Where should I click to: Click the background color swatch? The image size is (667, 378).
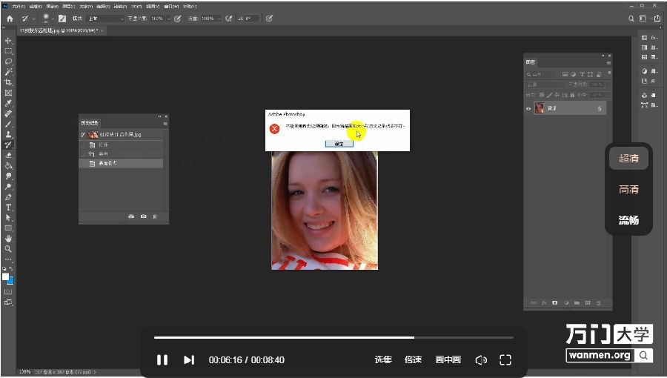pyautogui.click(x=10, y=281)
